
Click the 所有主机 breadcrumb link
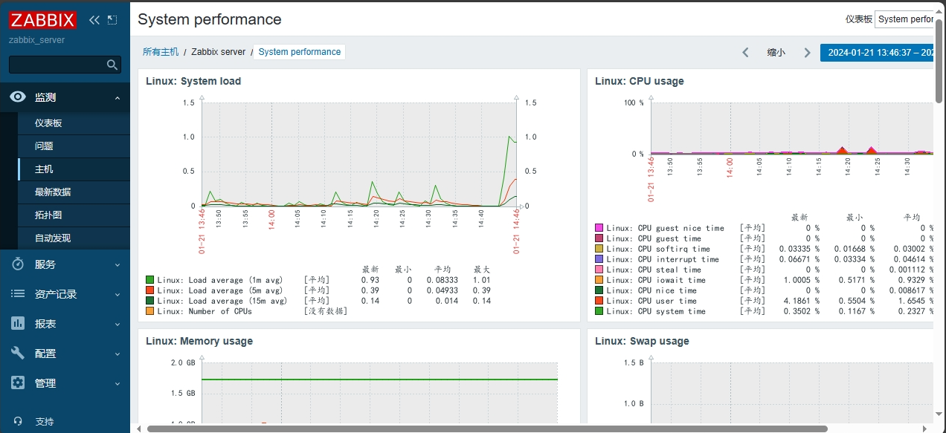click(161, 52)
